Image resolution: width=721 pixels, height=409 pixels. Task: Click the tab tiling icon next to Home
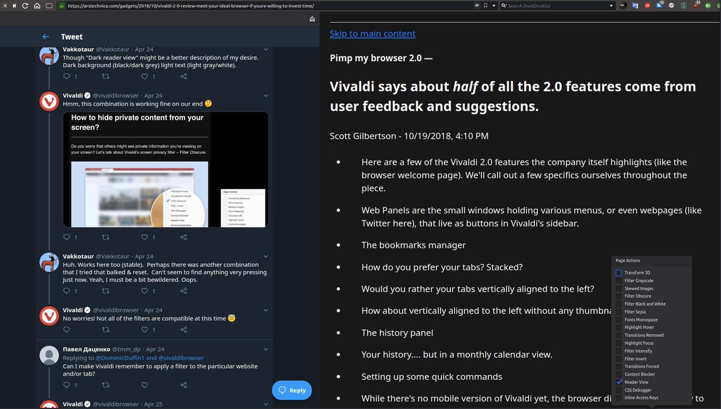pyautogui.click(x=49, y=5)
